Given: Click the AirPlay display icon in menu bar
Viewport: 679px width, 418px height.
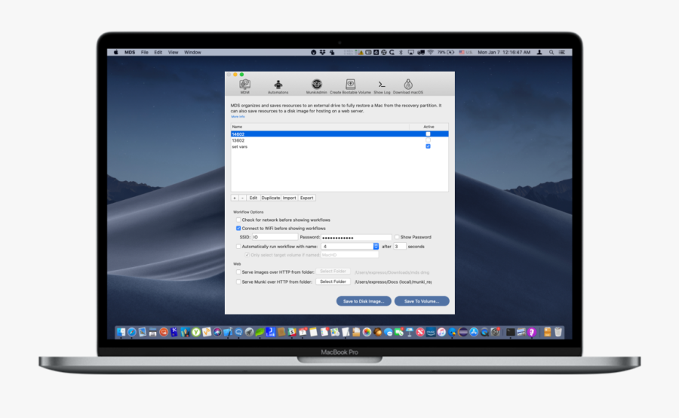Looking at the screenshot, I should (x=411, y=52).
